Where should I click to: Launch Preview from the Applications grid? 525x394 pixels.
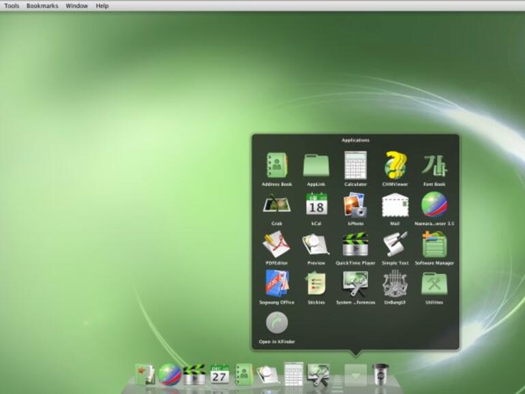coord(316,245)
